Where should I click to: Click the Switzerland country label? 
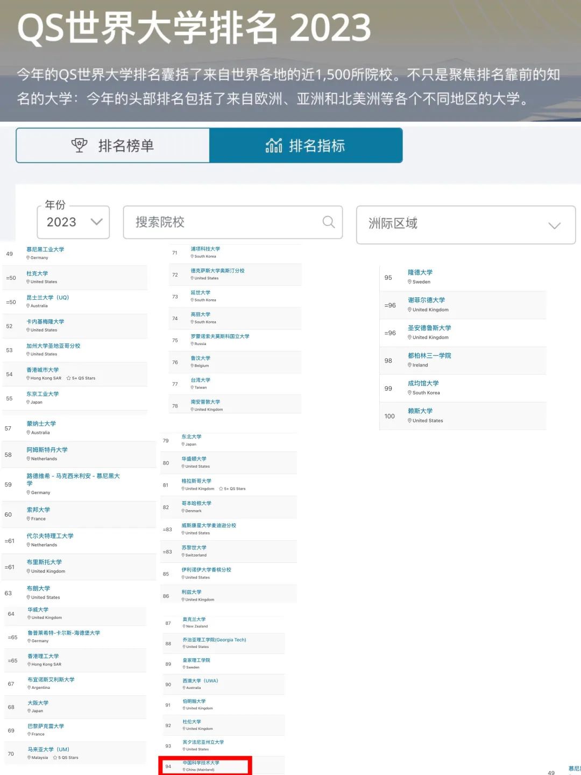196,555
